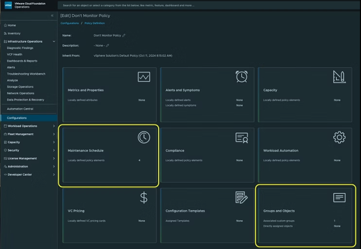Image resolution: width=361 pixels, height=249 pixels.
Task: Expand Security section chevron
Action: pos(54,150)
